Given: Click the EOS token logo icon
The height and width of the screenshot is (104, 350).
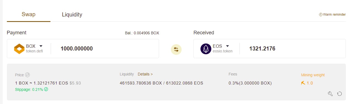Looking at the screenshot, I should (x=206, y=49).
